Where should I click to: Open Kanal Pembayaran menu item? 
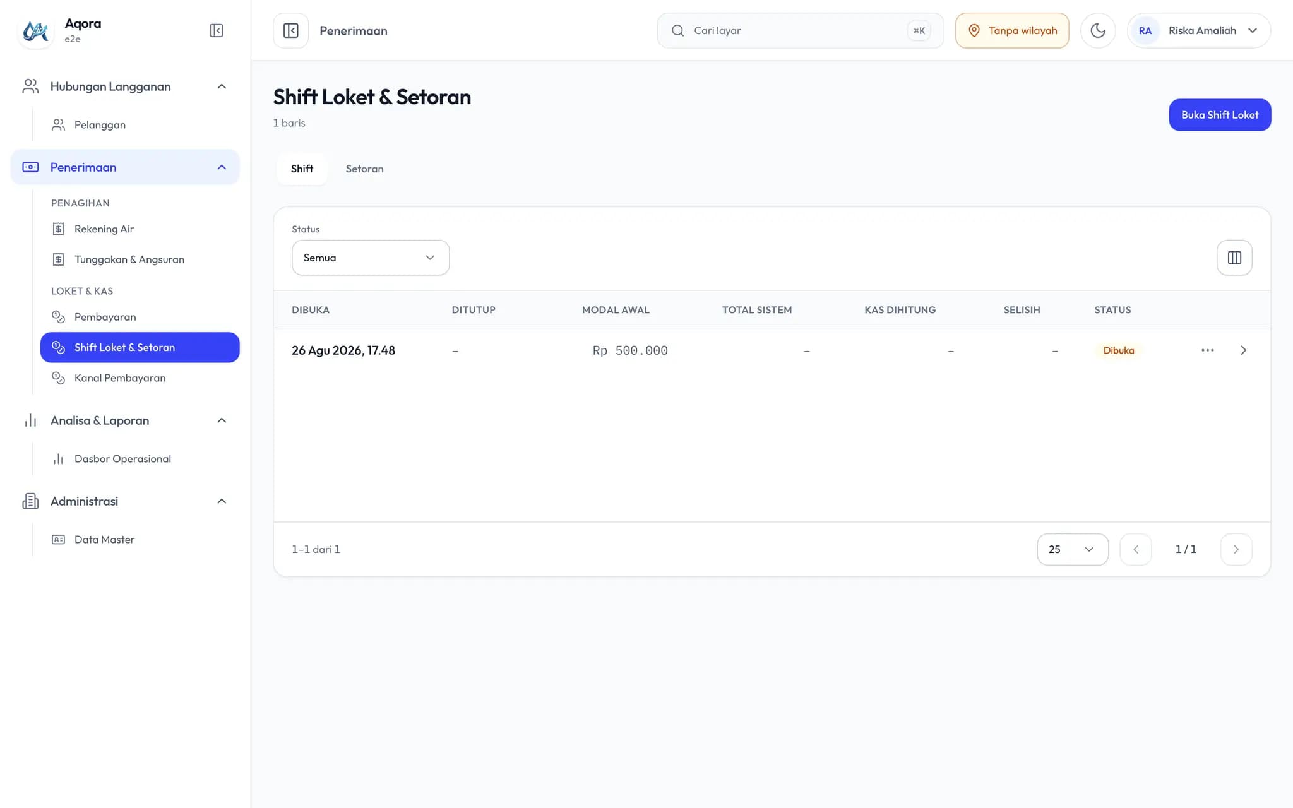pyautogui.click(x=140, y=377)
